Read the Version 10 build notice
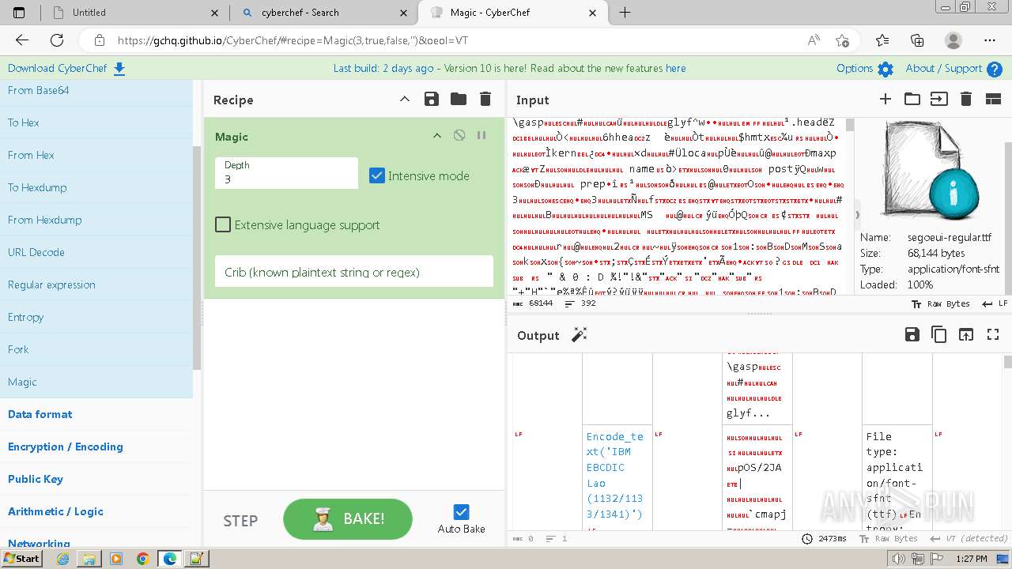The image size is (1012, 569). tap(509, 68)
